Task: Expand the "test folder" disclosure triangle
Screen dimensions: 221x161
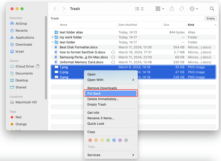Action: pos(53,42)
